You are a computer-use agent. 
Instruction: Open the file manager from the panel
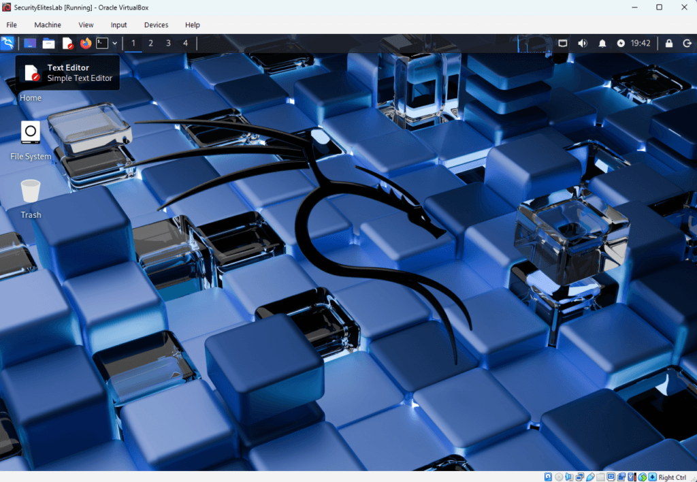48,43
